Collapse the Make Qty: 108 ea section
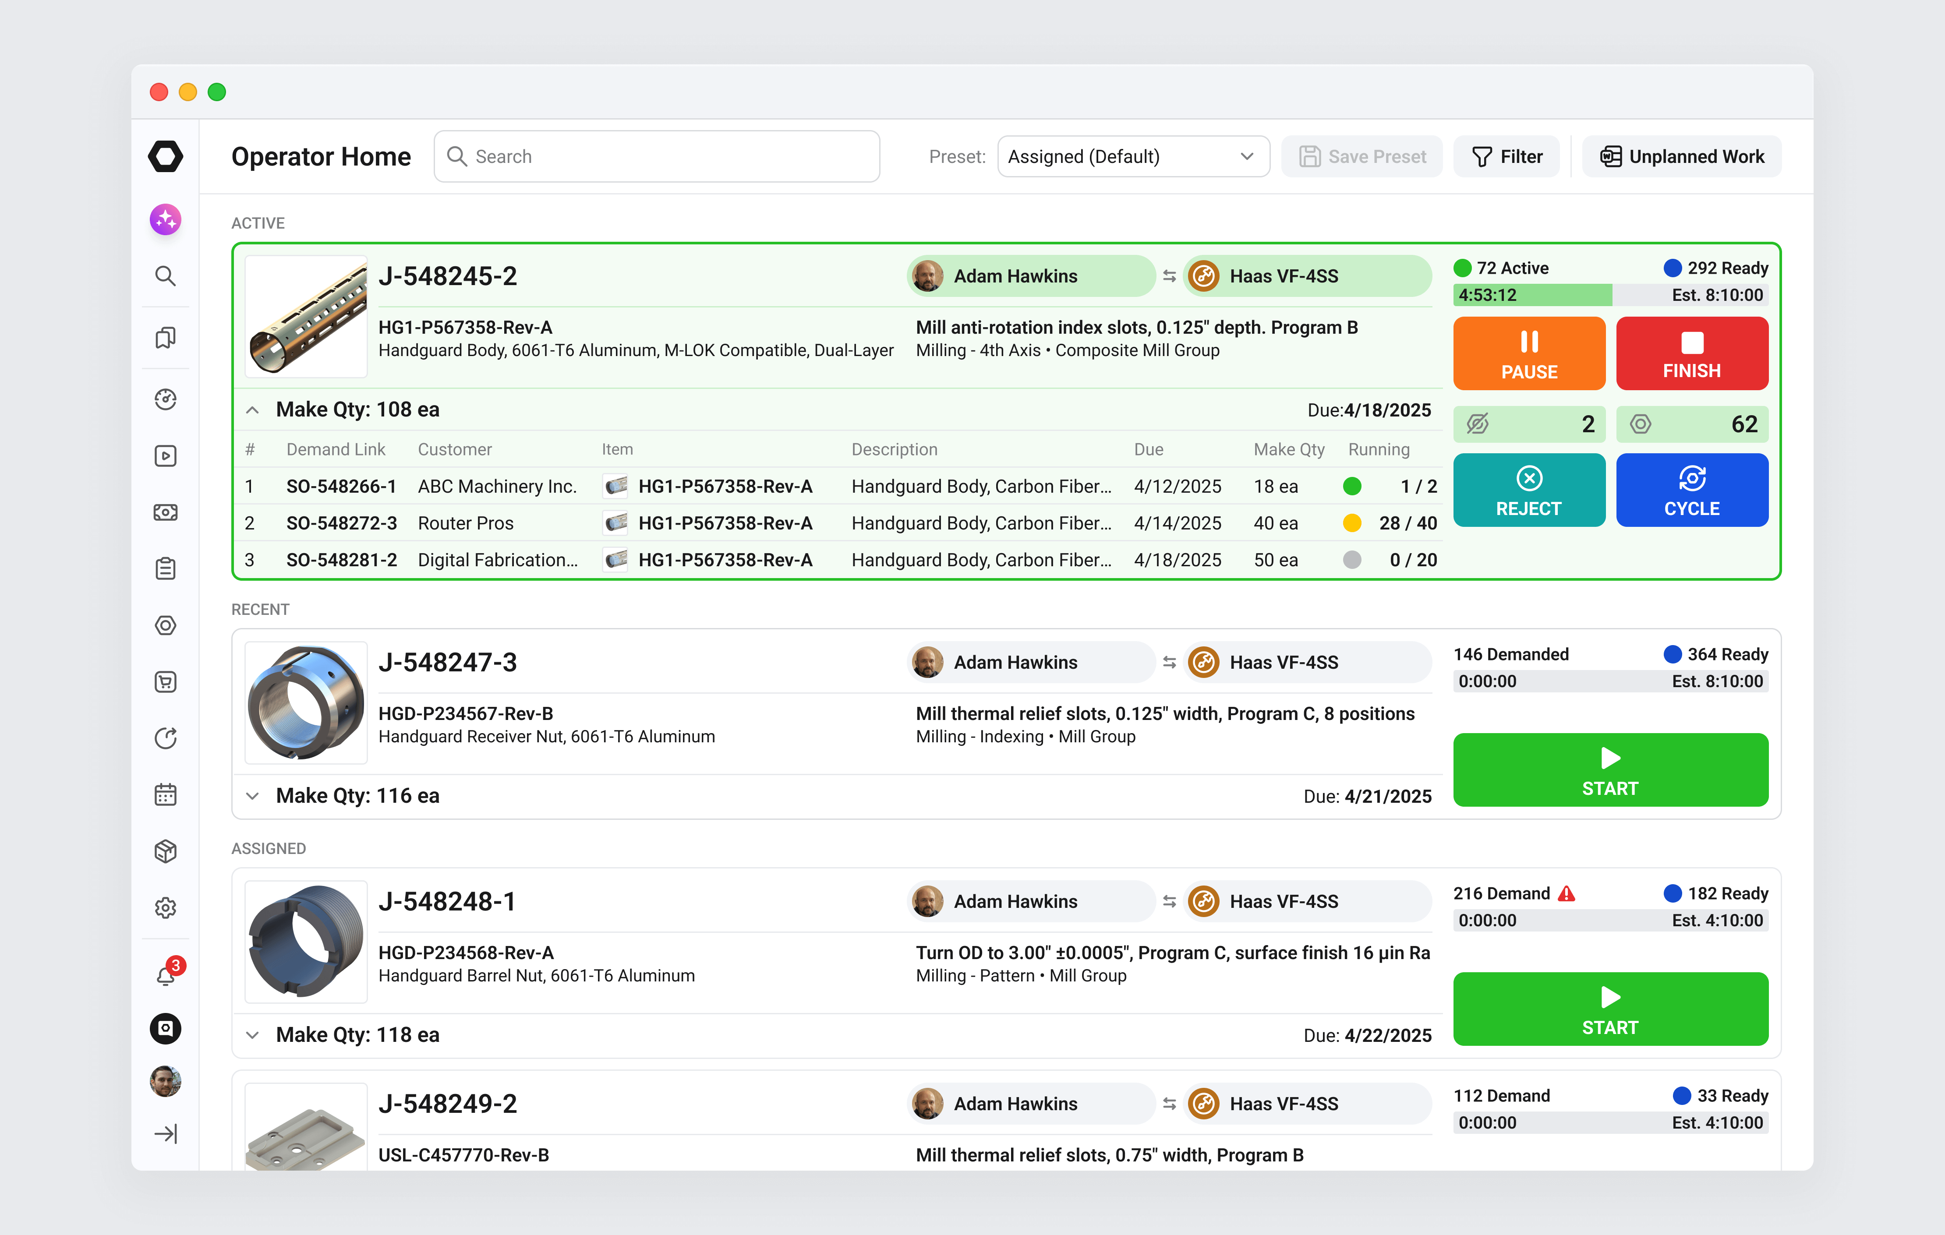 (253, 410)
